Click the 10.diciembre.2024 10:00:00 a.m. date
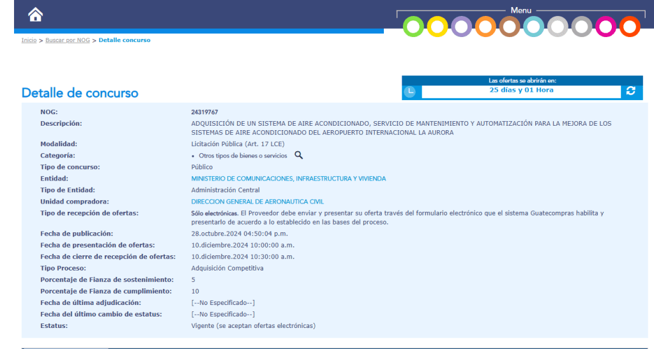This screenshot has height=349, width=654. pyautogui.click(x=243, y=245)
